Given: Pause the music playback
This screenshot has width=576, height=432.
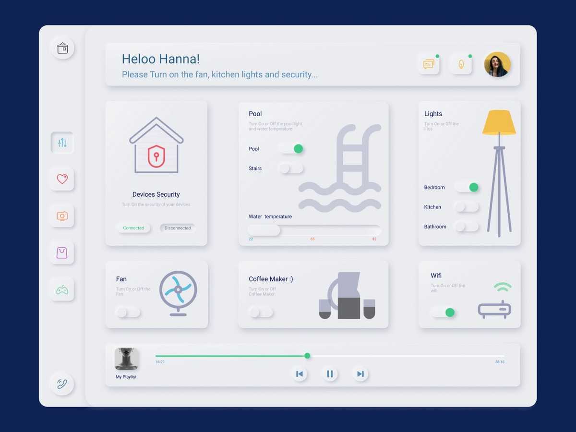Looking at the screenshot, I should point(330,374).
